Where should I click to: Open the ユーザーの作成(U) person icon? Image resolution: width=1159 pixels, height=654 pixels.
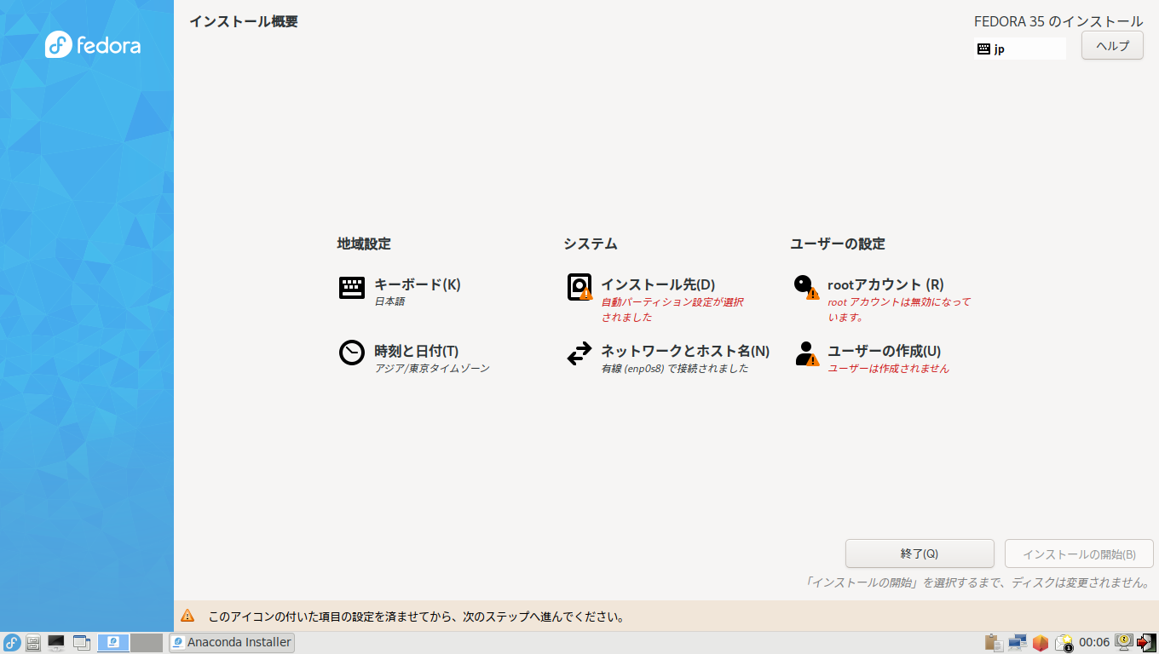click(x=806, y=353)
